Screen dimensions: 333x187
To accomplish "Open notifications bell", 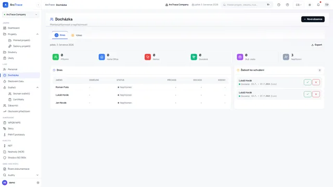I will click(318, 5).
